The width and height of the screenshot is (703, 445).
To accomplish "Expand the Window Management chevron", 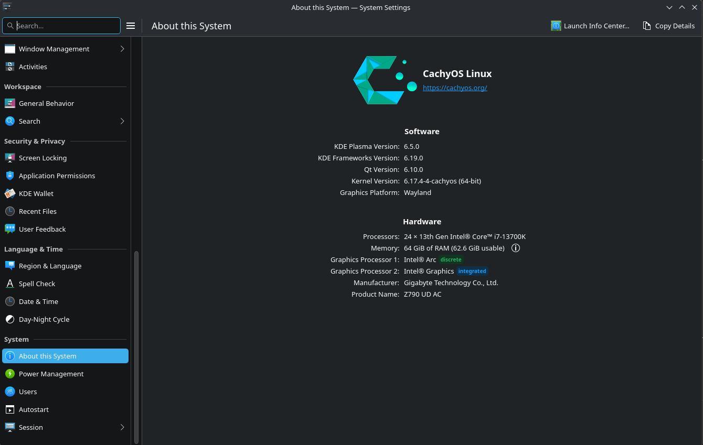I will [122, 49].
